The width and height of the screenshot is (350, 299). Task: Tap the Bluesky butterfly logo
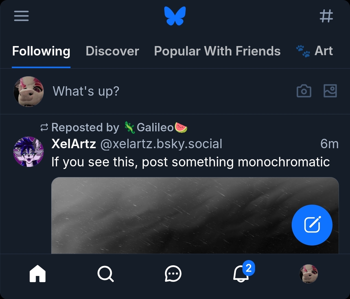click(x=175, y=16)
